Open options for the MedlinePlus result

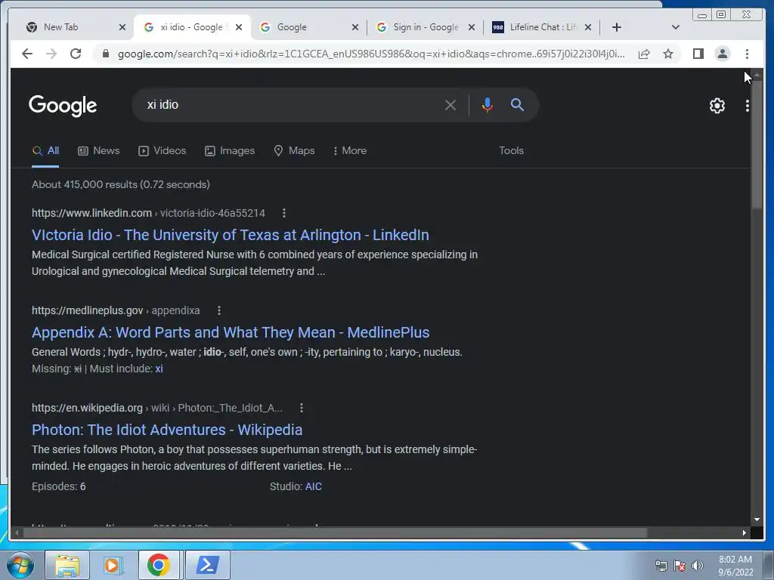pyautogui.click(x=219, y=310)
